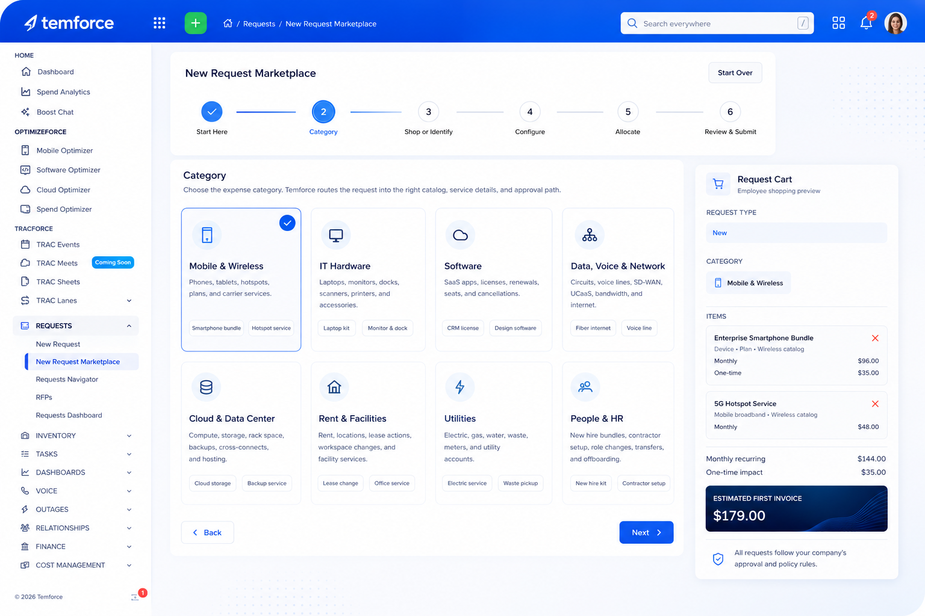Open New Request menu item
925x616 pixels.
click(58, 344)
